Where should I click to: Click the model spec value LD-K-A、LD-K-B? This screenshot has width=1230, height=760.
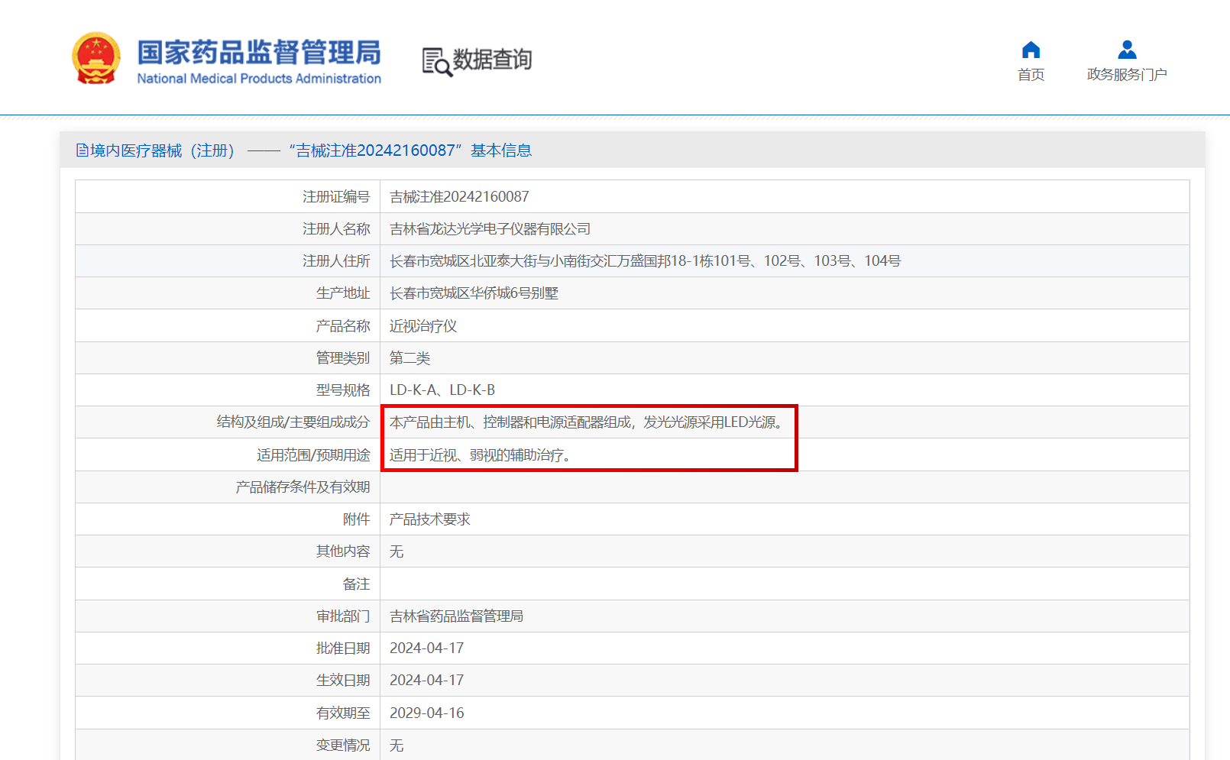tap(442, 390)
